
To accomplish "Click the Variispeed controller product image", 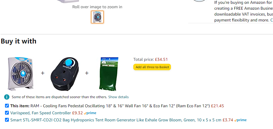I will point(65,74).
